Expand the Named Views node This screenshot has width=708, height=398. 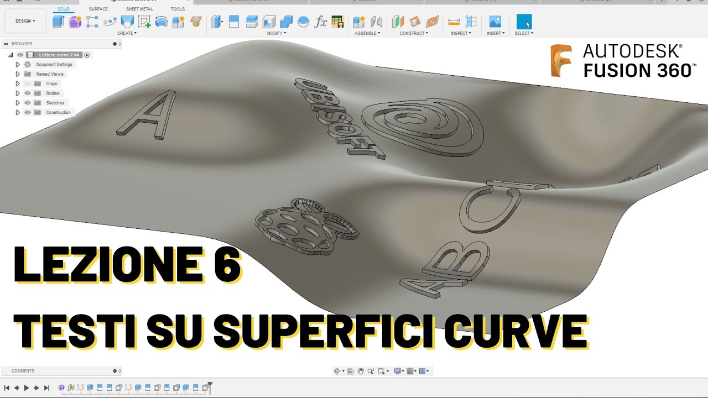[x=18, y=74]
